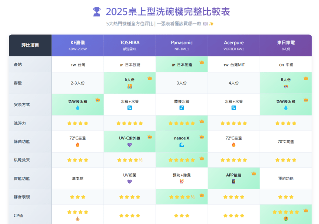Image resolution: width=319 pixels, height=224 pixels.
Task: Click the phone icon under APP遠端
Action: 233,182
